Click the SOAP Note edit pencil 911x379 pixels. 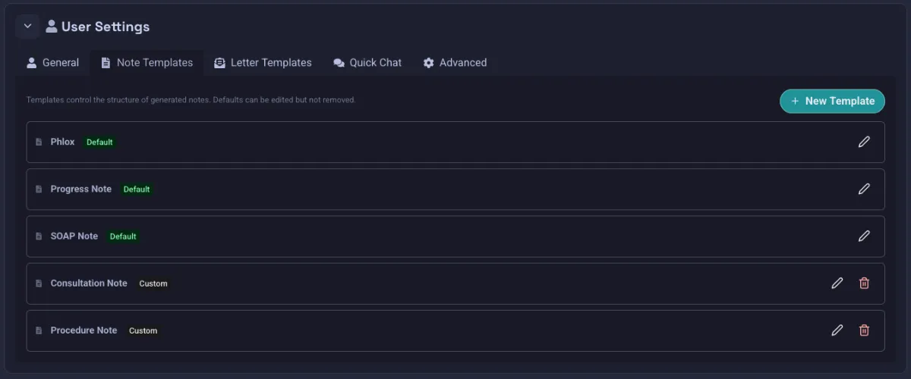[864, 236]
